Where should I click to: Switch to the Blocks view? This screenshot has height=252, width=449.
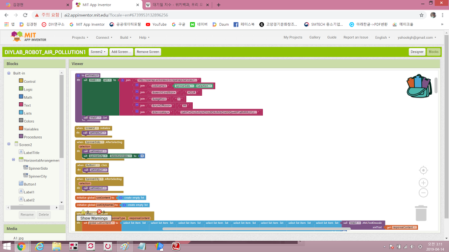coord(434,52)
